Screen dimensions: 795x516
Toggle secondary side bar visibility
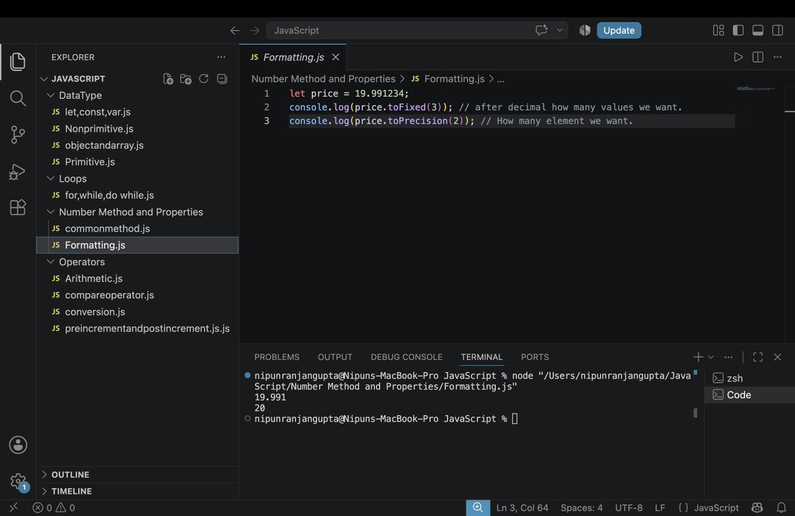tap(777, 30)
